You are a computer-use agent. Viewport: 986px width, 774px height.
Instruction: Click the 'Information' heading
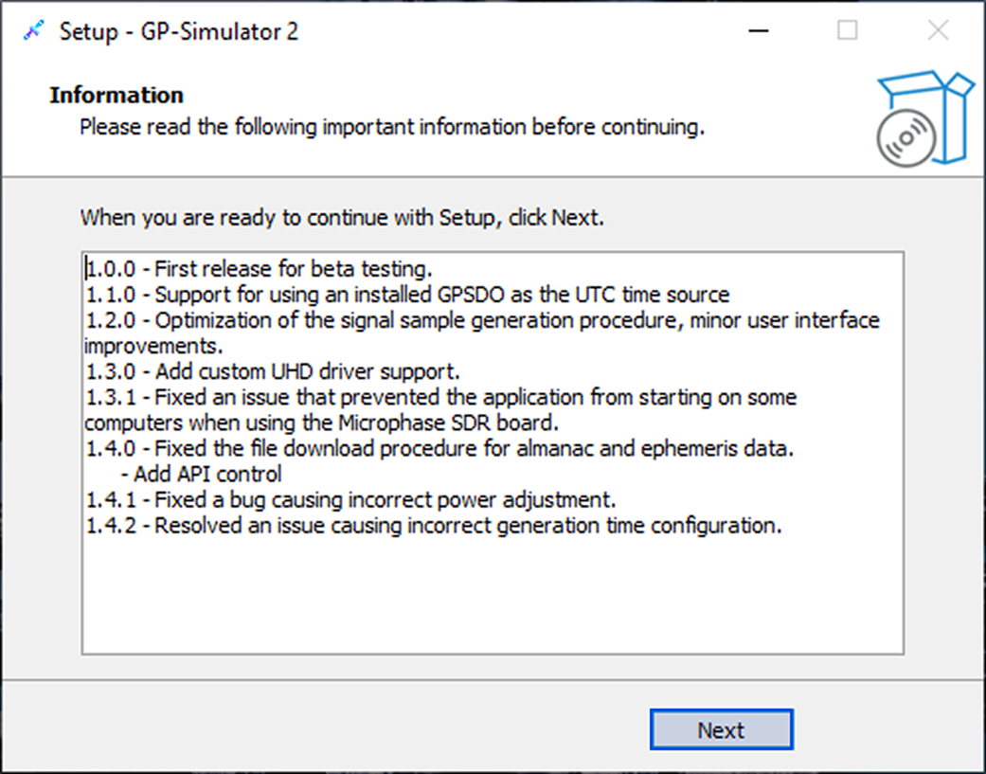tap(117, 95)
